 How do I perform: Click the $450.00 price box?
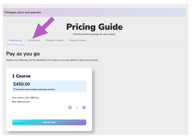[49, 86]
